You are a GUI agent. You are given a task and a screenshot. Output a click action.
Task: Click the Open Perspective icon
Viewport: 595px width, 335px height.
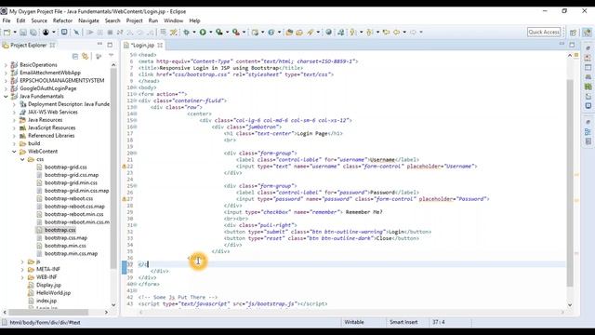click(x=573, y=33)
